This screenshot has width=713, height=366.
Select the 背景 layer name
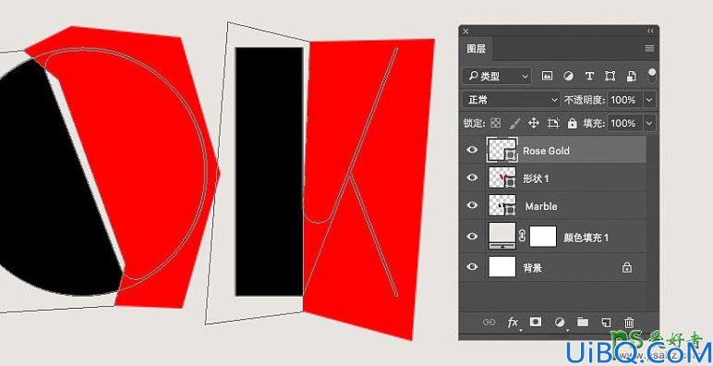(532, 268)
